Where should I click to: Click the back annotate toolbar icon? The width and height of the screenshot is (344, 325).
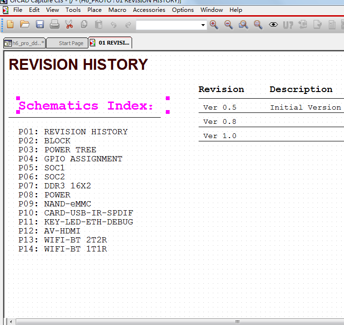coord(303,25)
